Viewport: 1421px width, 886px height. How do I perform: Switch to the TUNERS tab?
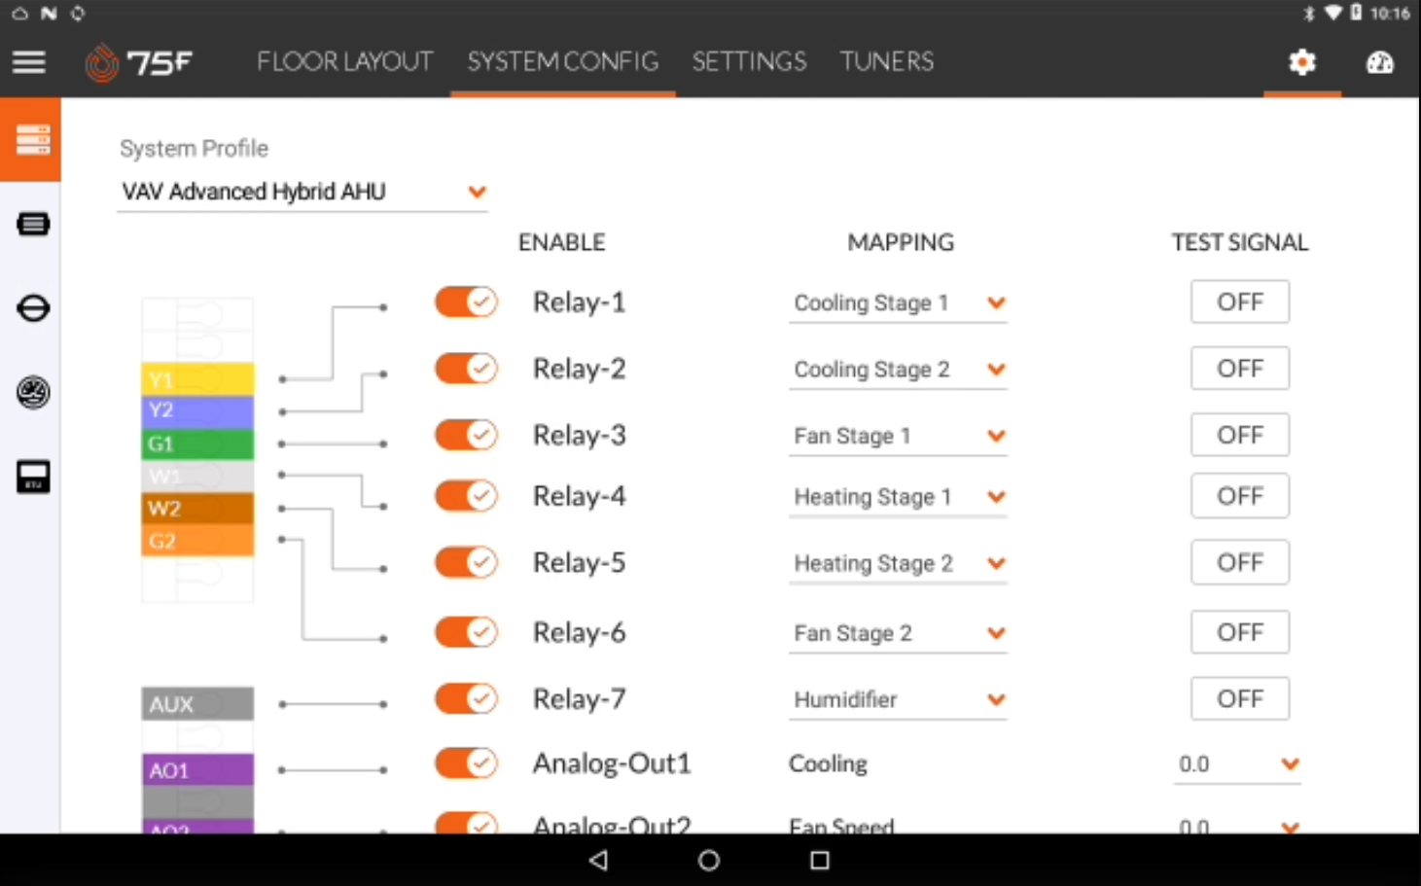887,62
